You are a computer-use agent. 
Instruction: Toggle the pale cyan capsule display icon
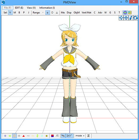(42, 136)
